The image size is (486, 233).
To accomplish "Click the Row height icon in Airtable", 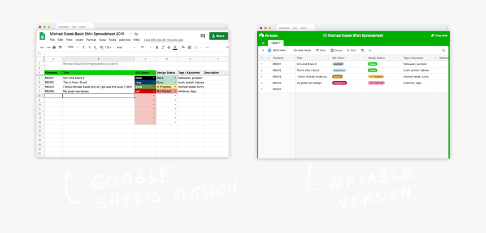I will (x=363, y=50).
